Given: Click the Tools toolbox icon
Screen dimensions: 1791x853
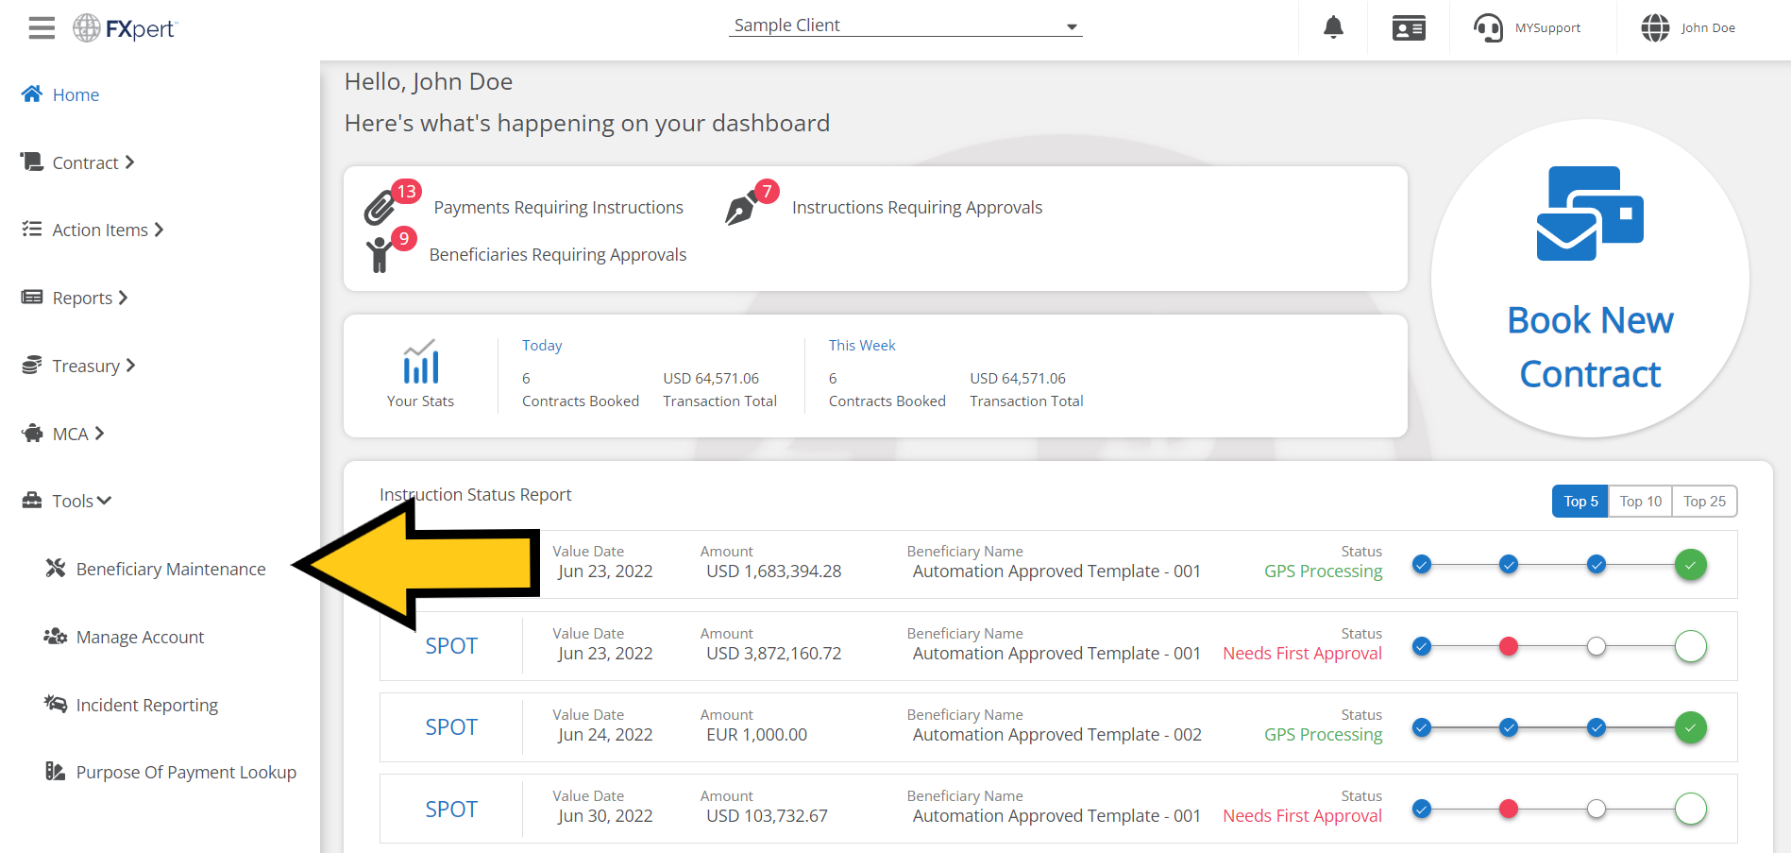Looking at the screenshot, I should click(32, 500).
